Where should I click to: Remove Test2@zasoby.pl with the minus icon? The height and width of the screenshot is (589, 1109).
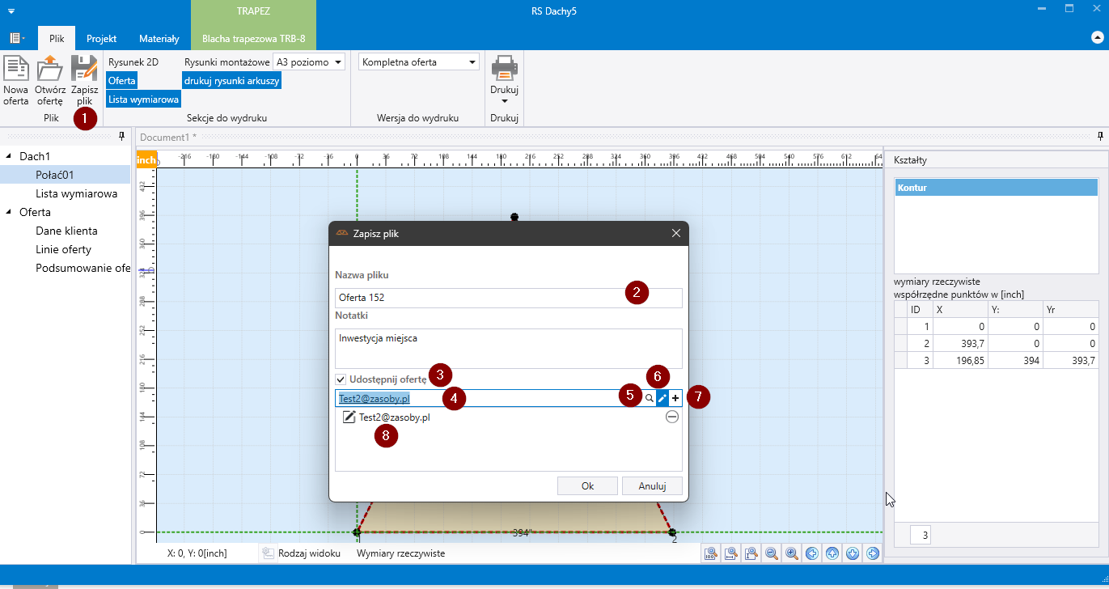(x=671, y=417)
